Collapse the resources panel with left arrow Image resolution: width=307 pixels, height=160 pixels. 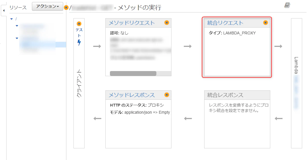pyautogui.click(x=4, y=11)
